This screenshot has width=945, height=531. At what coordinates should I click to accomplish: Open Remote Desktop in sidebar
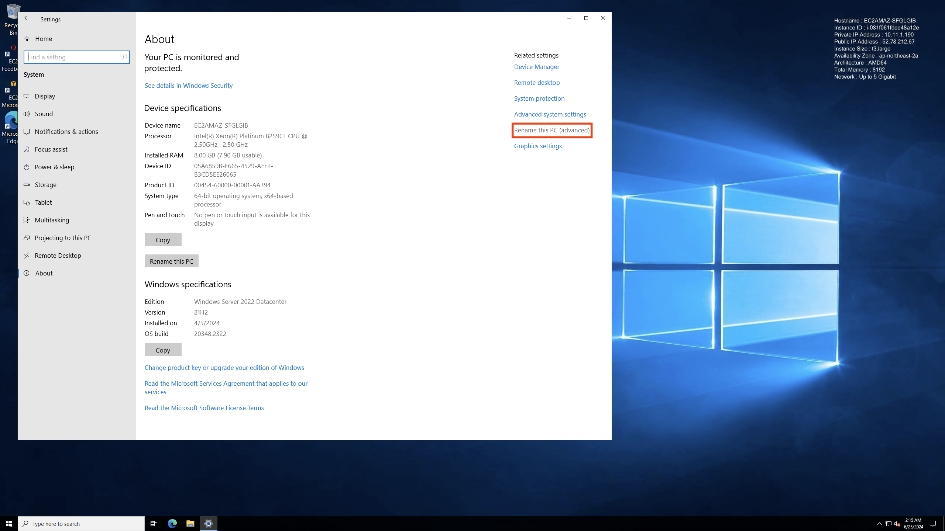(x=58, y=256)
